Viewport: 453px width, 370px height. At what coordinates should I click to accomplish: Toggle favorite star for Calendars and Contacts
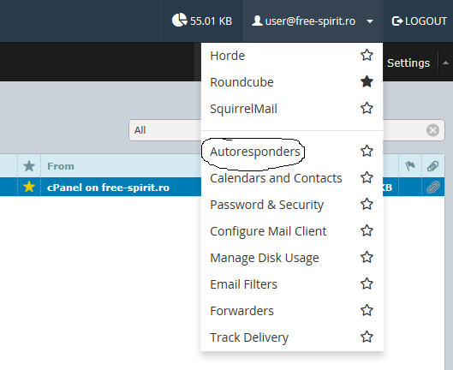367,177
